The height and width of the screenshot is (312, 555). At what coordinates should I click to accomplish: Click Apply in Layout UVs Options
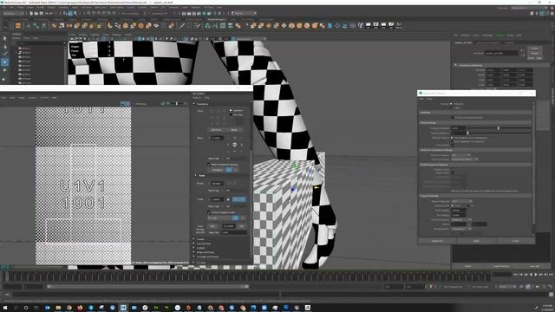tap(476, 241)
